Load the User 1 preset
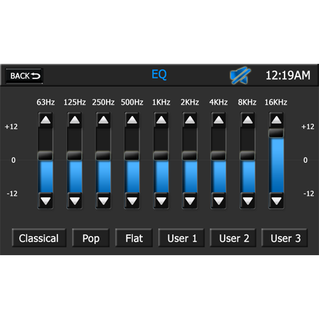 181,238
